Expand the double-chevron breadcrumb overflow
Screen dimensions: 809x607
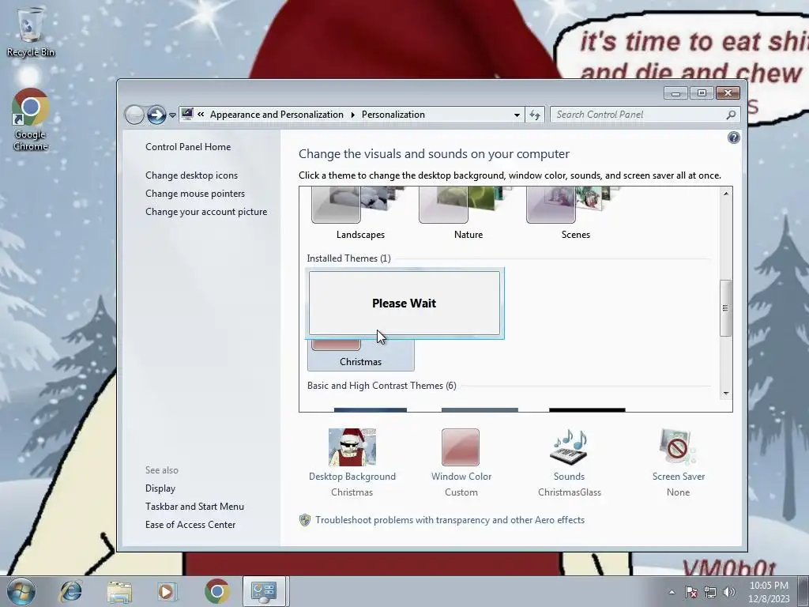(201, 115)
